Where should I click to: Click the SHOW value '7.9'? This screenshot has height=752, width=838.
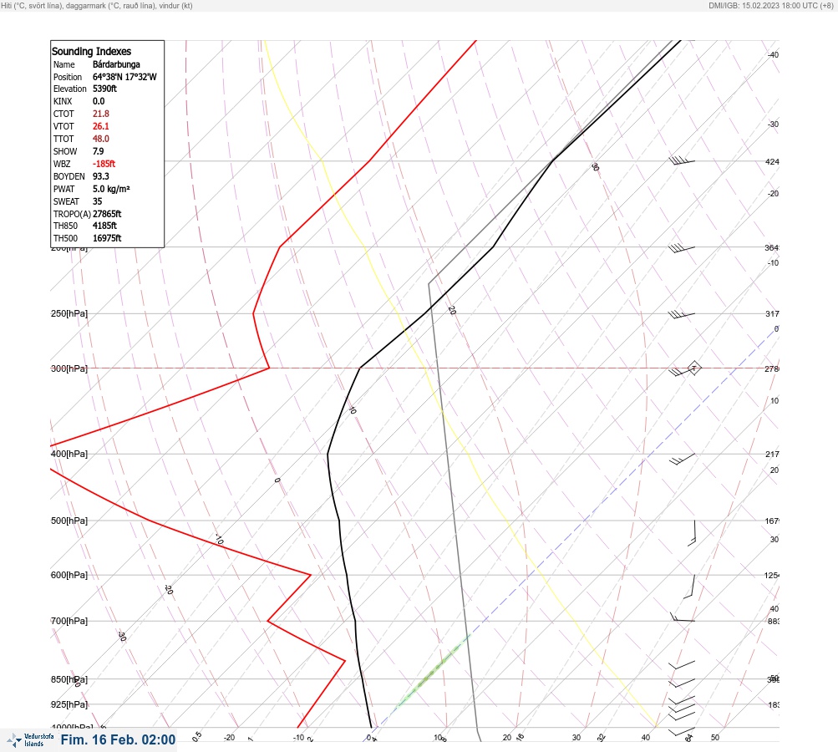tap(99, 151)
